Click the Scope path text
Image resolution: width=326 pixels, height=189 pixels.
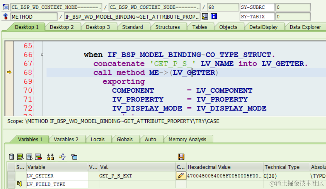tap(113, 121)
